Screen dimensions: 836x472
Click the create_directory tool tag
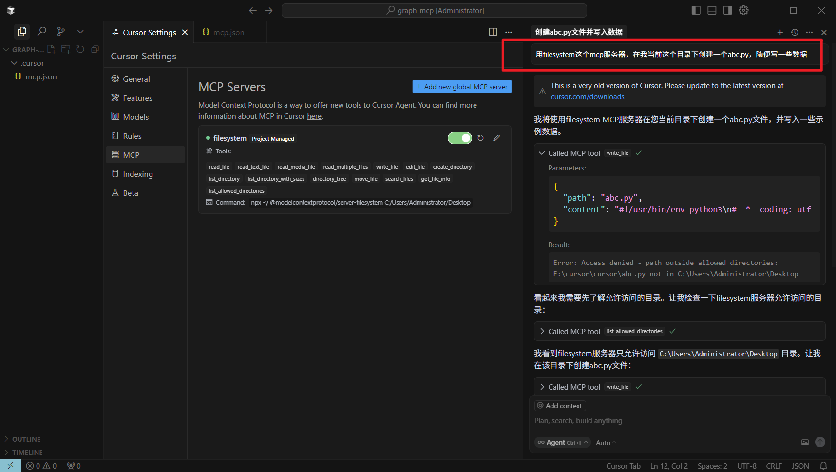[x=452, y=167]
